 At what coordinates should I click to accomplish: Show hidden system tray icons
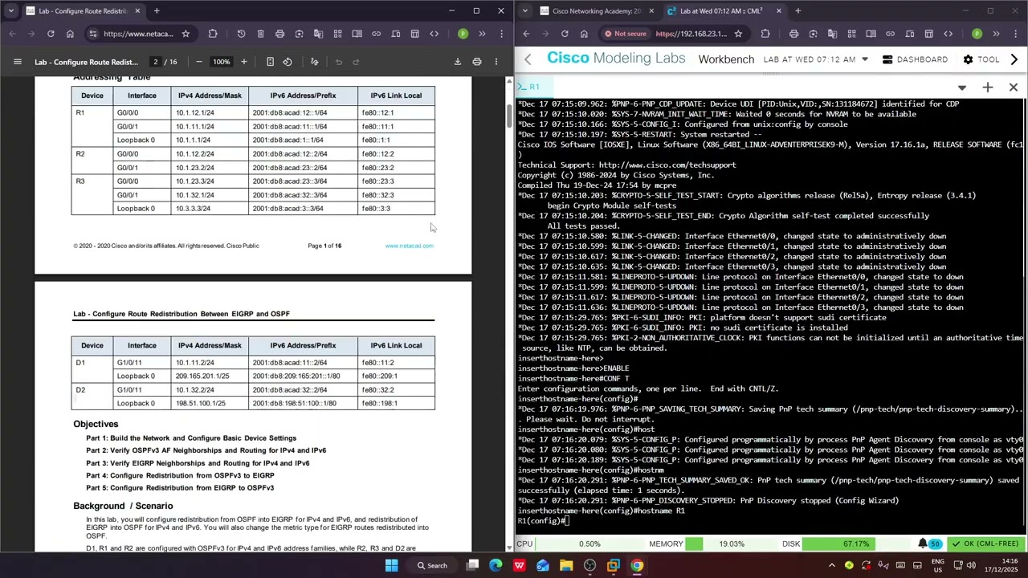tap(831, 566)
